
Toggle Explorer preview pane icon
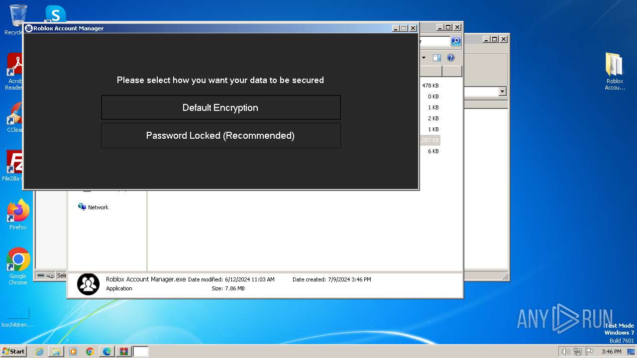[x=436, y=58]
